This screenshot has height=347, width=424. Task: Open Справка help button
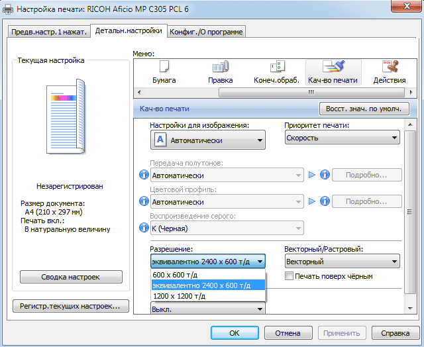coord(396,333)
